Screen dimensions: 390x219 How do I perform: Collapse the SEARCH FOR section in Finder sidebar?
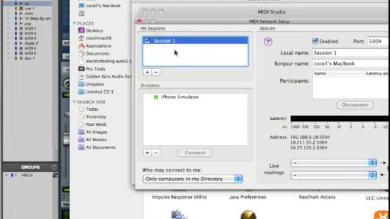pyautogui.click(x=74, y=102)
